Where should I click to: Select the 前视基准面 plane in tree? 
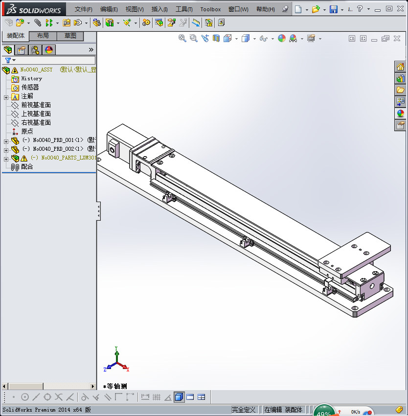click(x=36, y=105)
